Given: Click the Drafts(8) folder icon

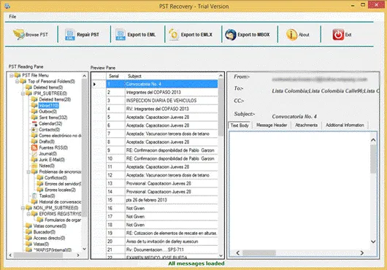Looking at the screenshot, I should [34, 142].
